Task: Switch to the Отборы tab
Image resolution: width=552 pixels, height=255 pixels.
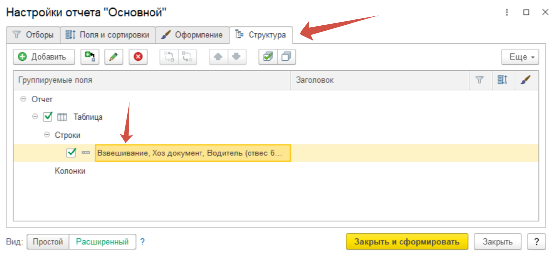Action: pos(33,35)
